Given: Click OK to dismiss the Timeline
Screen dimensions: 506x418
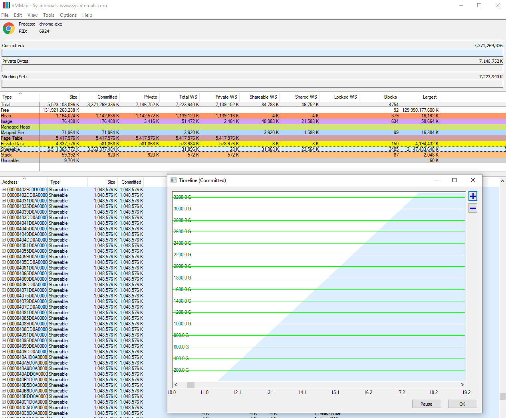Looking at the screenshot, I should pyautogui.click(x=462, y=404).
